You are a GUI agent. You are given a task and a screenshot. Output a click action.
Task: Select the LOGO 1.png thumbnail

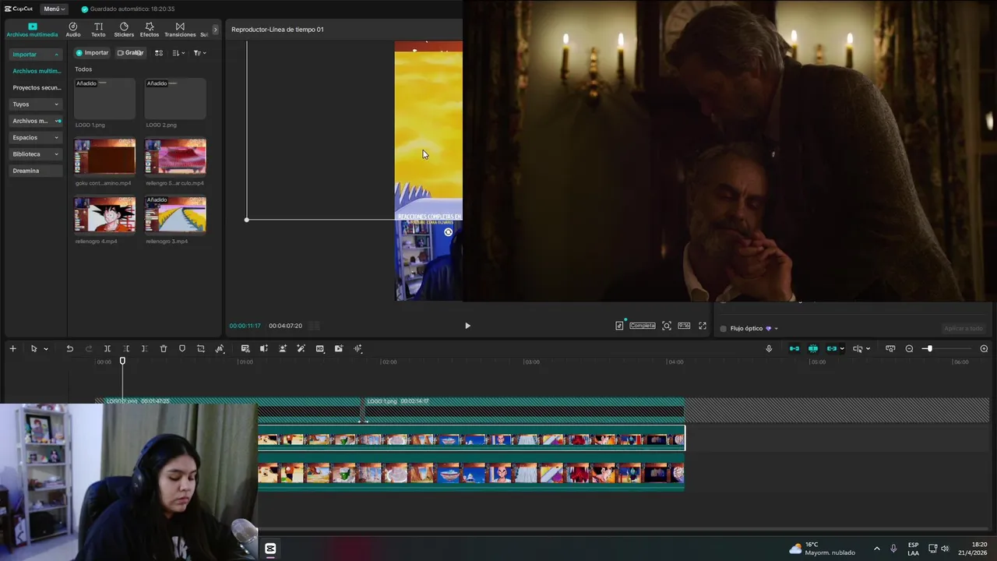tap(104, 99)
